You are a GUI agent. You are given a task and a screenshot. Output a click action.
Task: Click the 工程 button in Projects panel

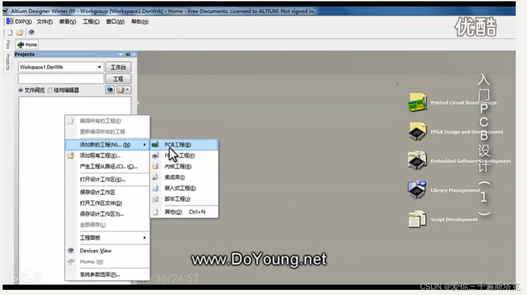point(118,79)
